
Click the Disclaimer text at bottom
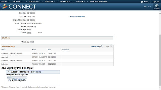tap(28, 87)
